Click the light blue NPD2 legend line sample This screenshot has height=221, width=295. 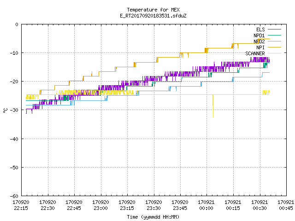(274, 41)
